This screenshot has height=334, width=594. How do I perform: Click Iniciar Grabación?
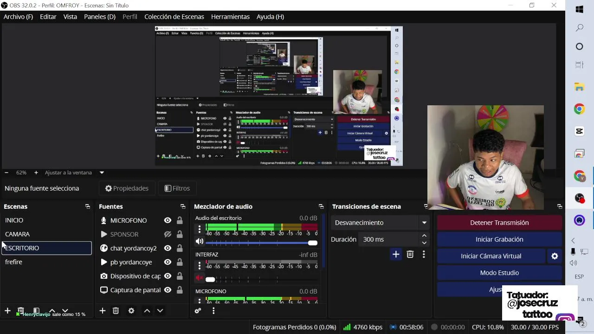click(x=499, y=239)
